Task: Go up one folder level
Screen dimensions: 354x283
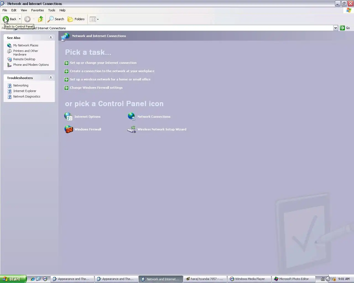Action: tap(41, 19)
